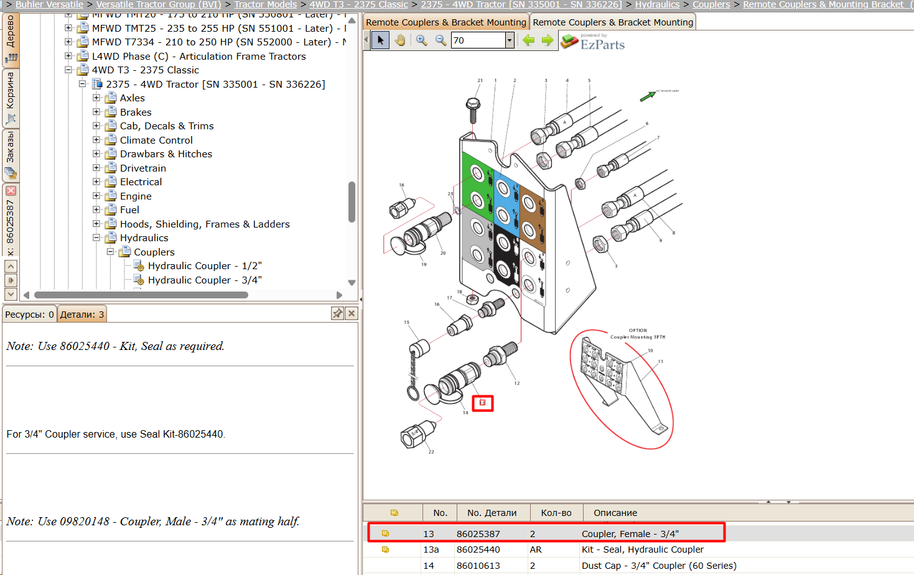914x575 pixels.
Task: Open the Корзина sidebar tab
Action: click(x=11, y=97)
